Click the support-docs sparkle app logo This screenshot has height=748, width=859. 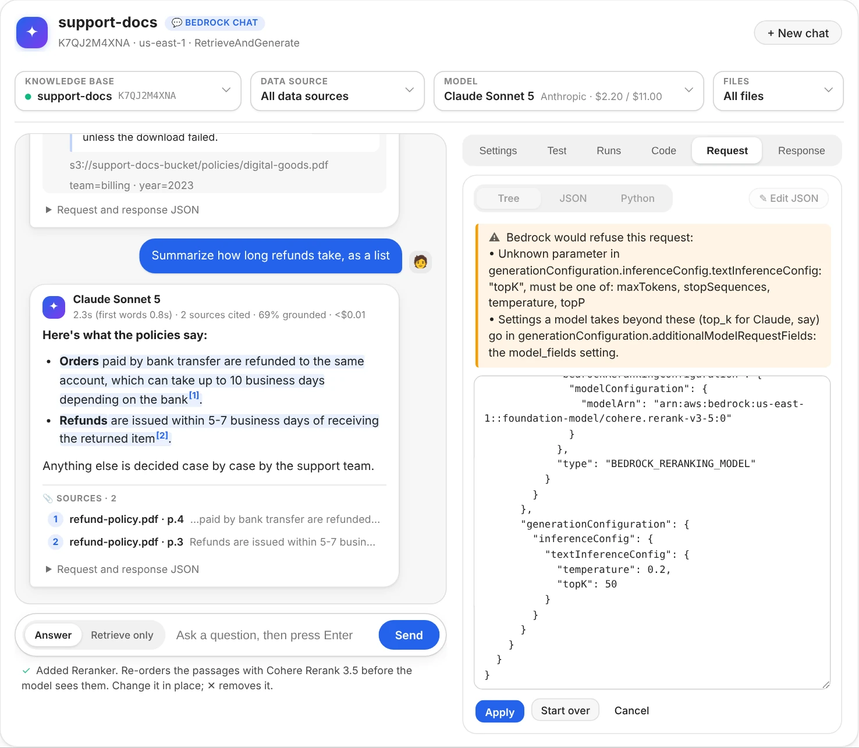pos(32,32)
